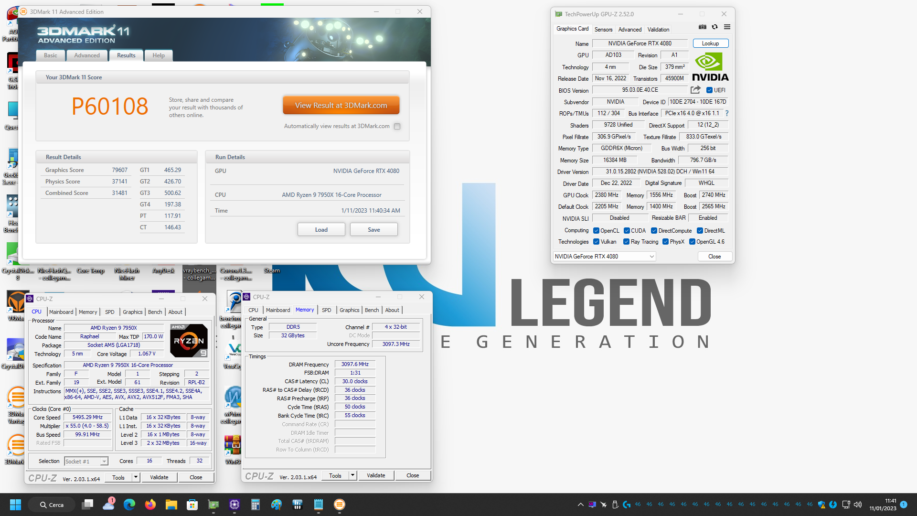Viewport: 917px width, 516px height.
Task: Switch to the Sensors tab in GPU-Z
Action: point(603,30)
